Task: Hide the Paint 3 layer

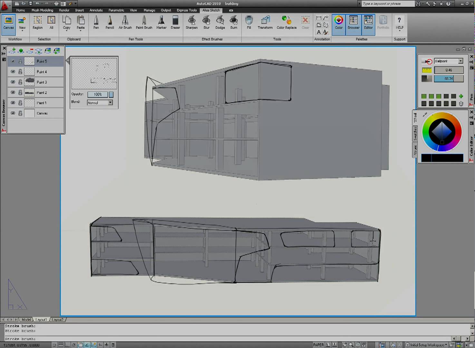Action: [x=13, y=82]
